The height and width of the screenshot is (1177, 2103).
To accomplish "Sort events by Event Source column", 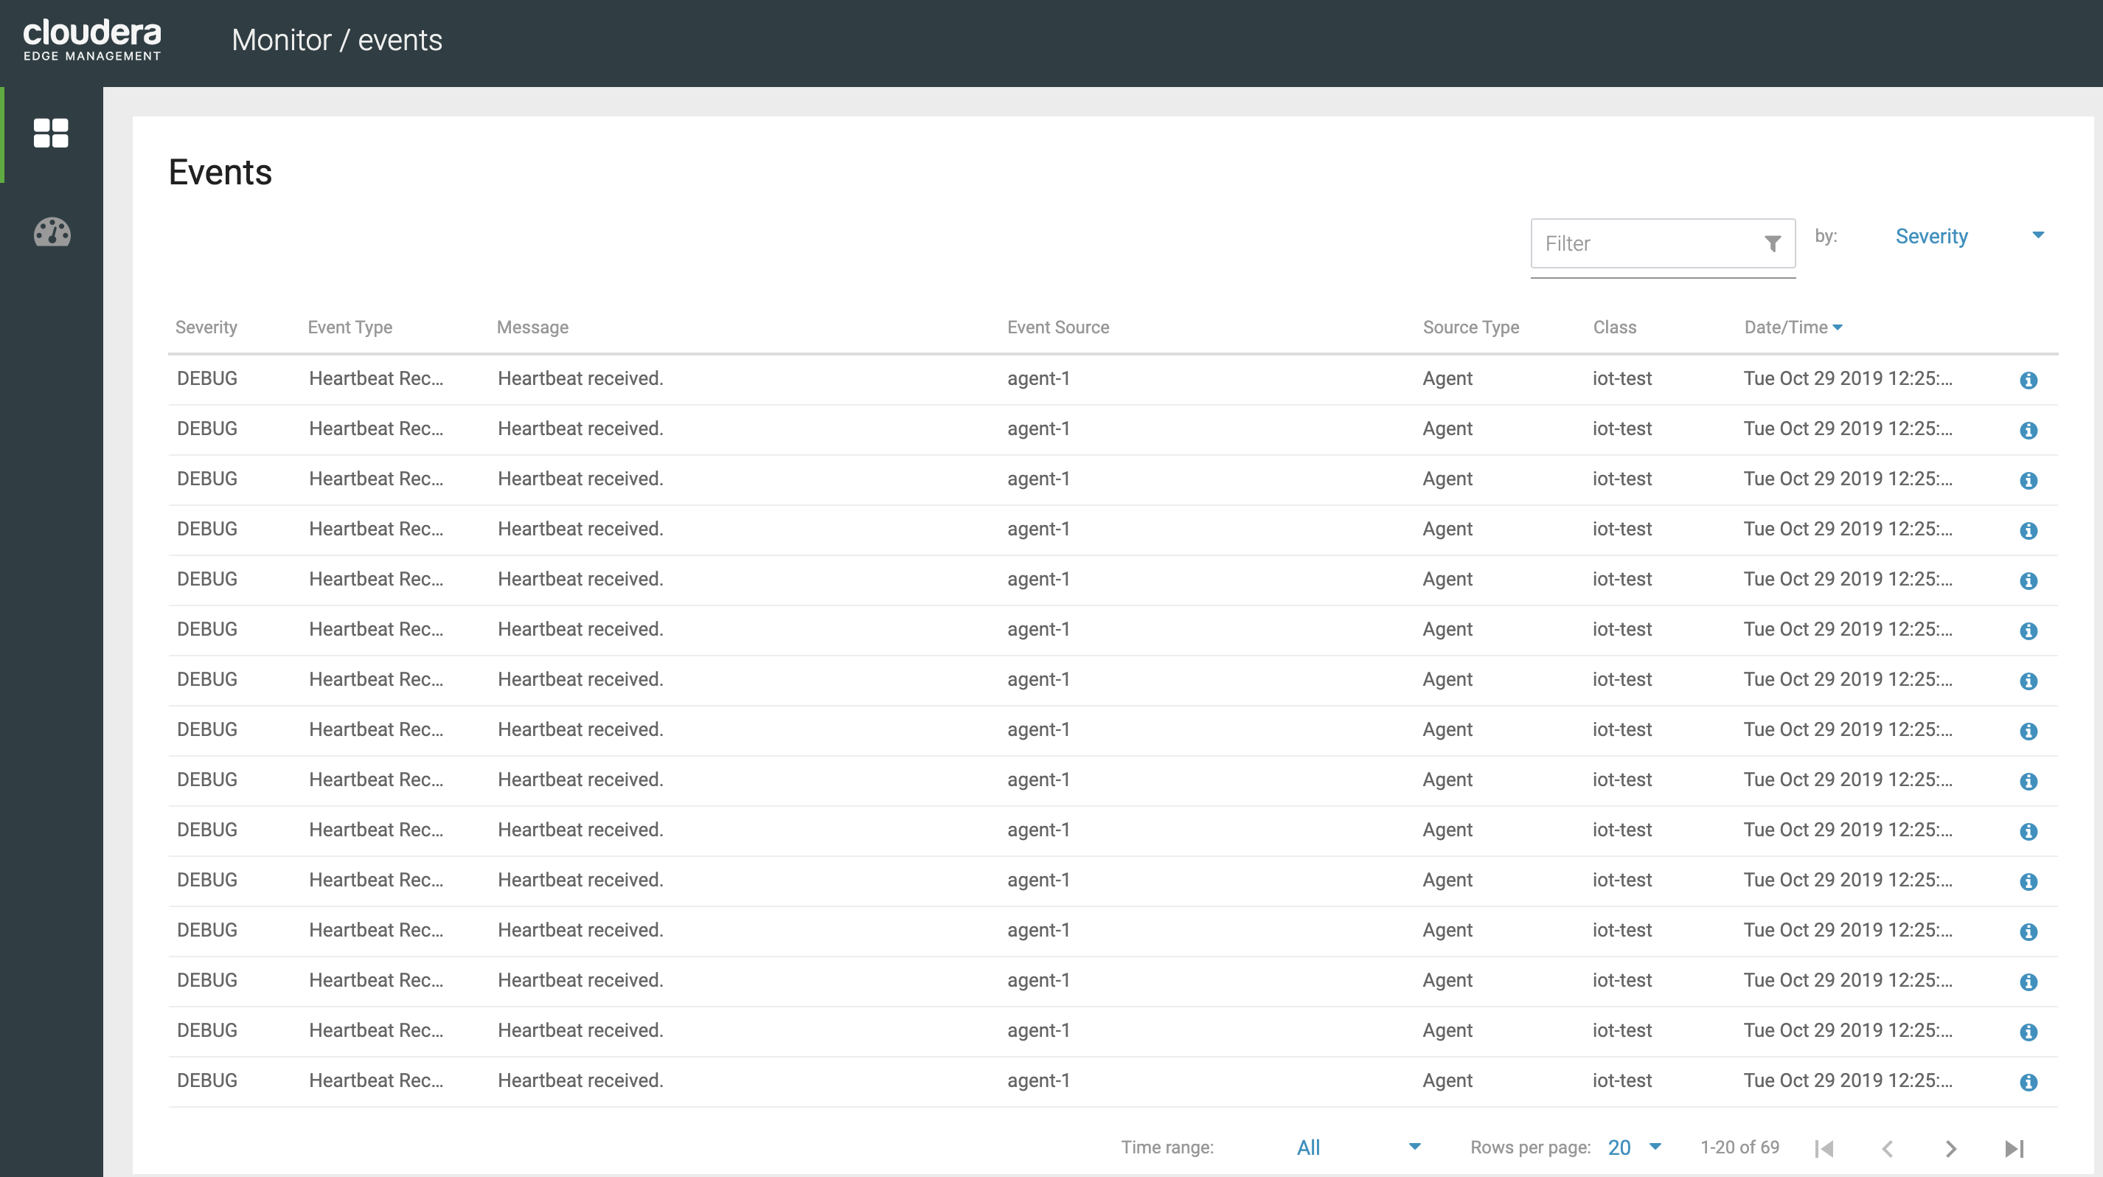I will tap(1057, 327).
